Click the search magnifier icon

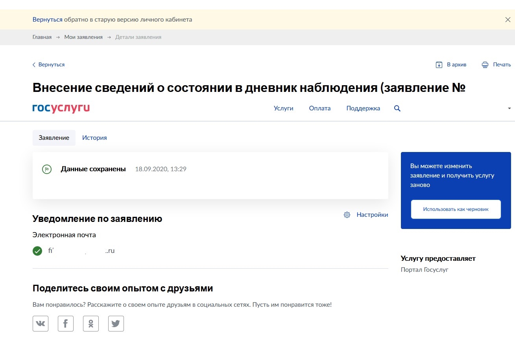397,108
